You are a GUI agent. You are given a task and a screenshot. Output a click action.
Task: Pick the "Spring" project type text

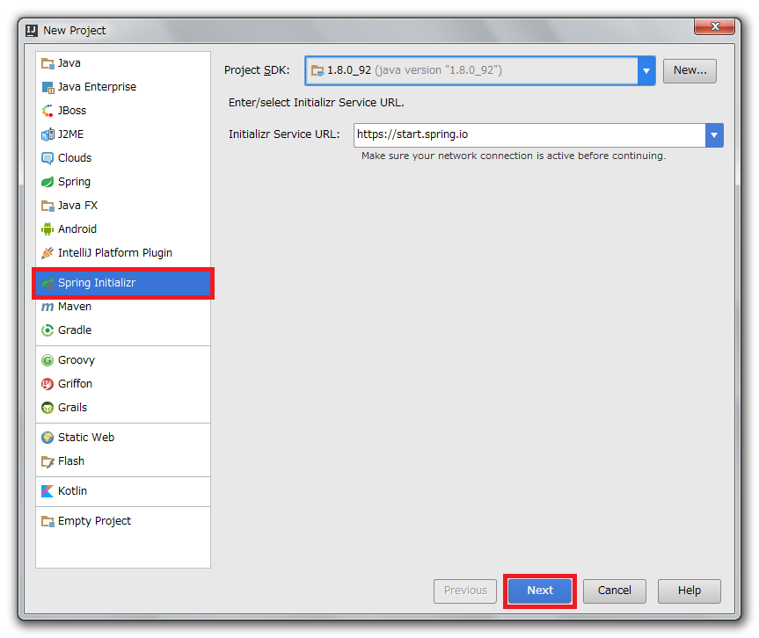tap(74, 183)
